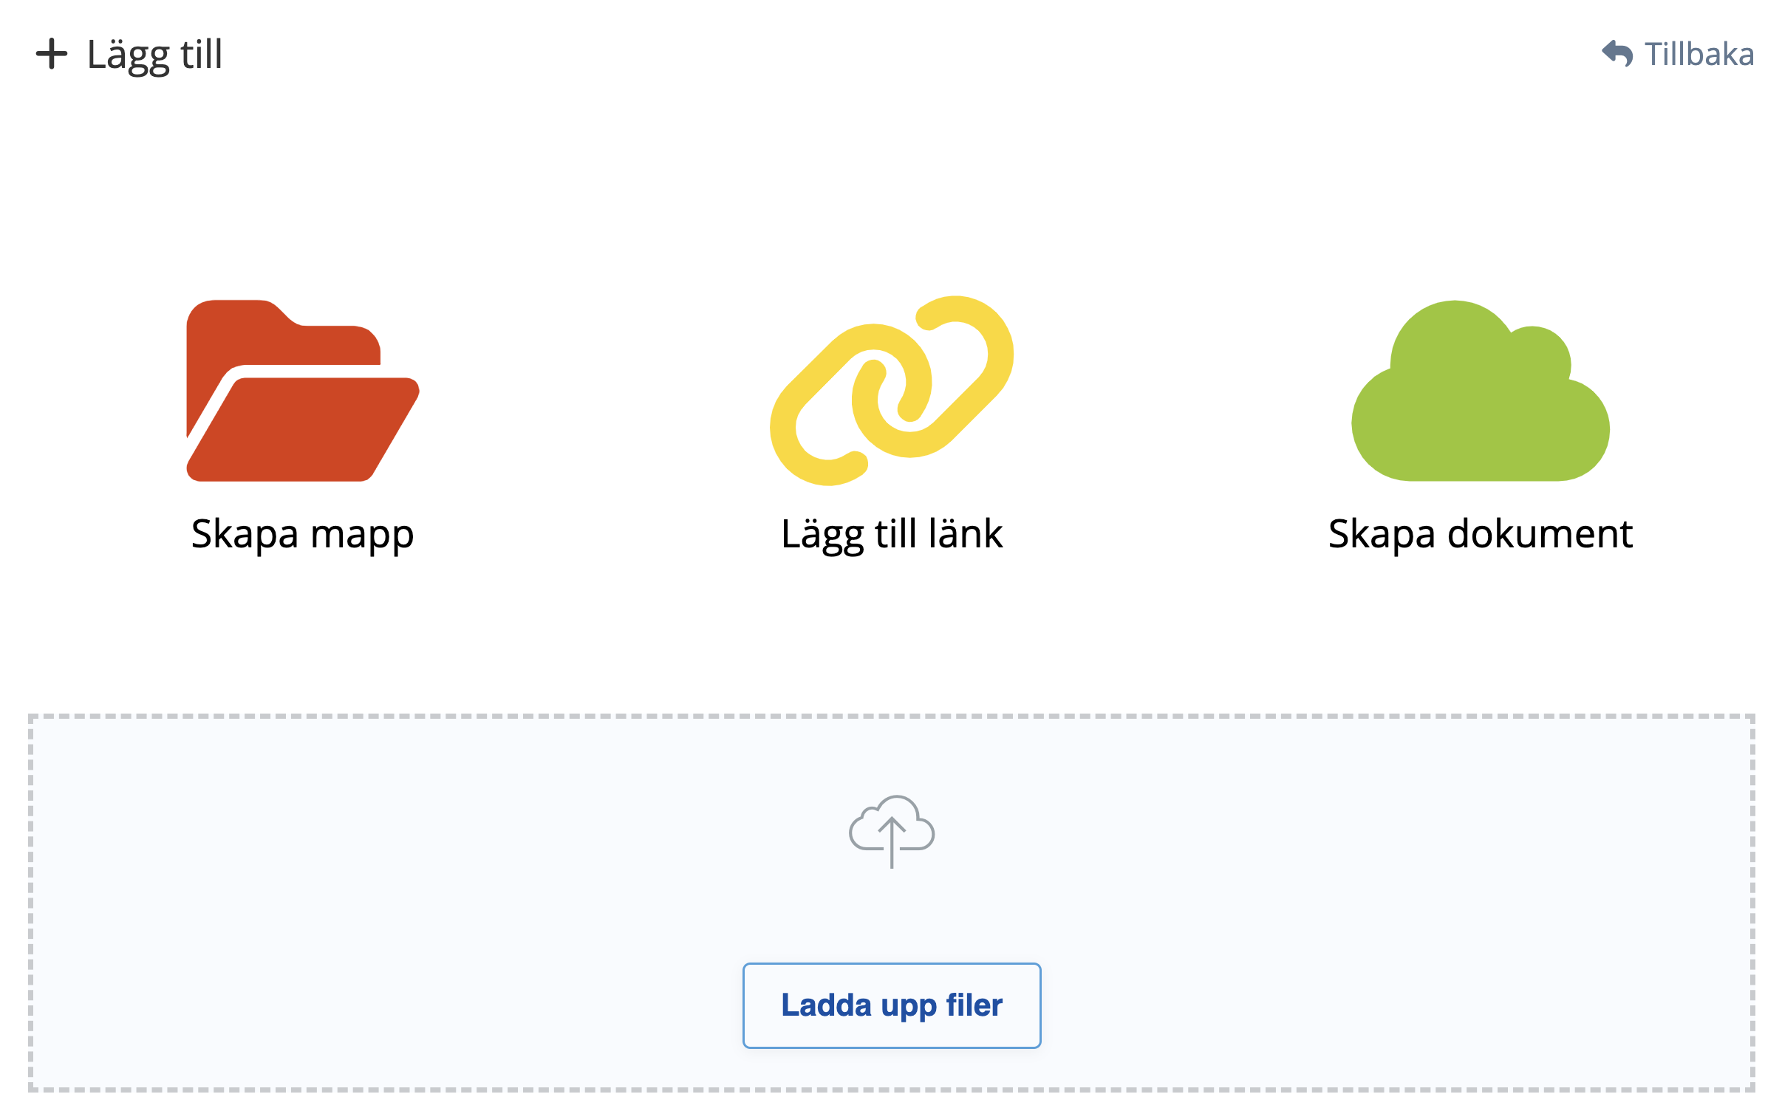Image resolution: width=1782 pixels, height=1111 pixels.
Task: Select the Skapa mapp label
Action: pos(302,533)
